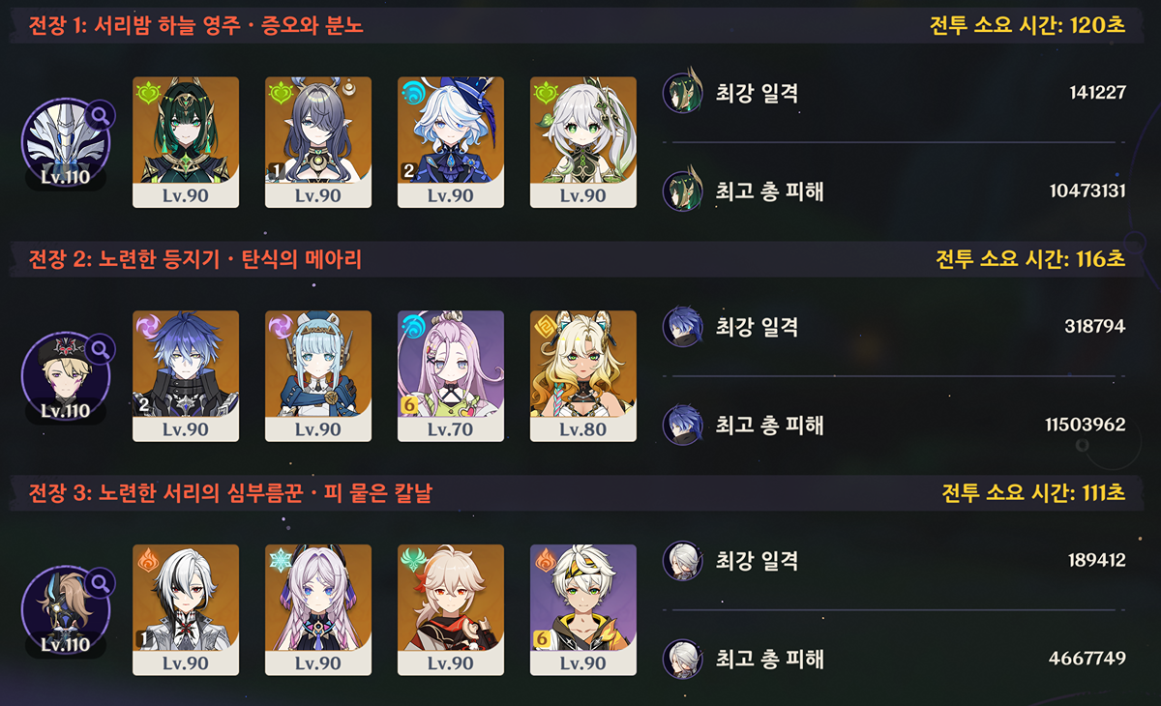Inspect the battlefield 2 boss icon with magnifier

(66, 377)
